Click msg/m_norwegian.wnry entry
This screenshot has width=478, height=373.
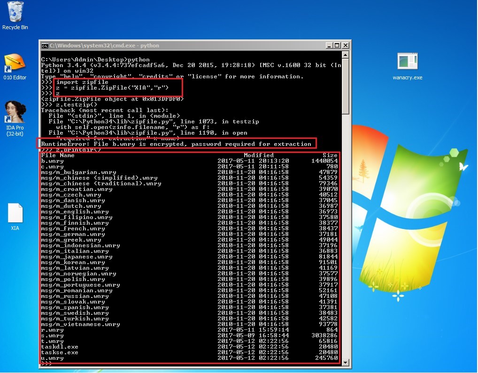click(x=79, y=274)
